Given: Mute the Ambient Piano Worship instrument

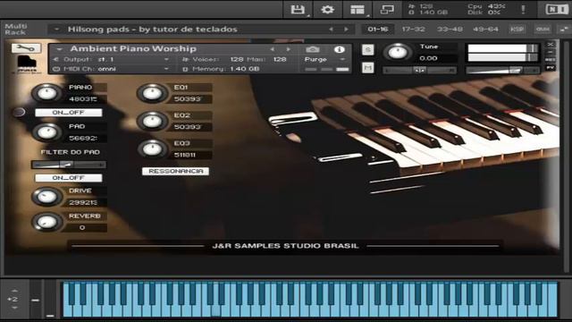Looking at the screenshot, I should click(367, 68).
